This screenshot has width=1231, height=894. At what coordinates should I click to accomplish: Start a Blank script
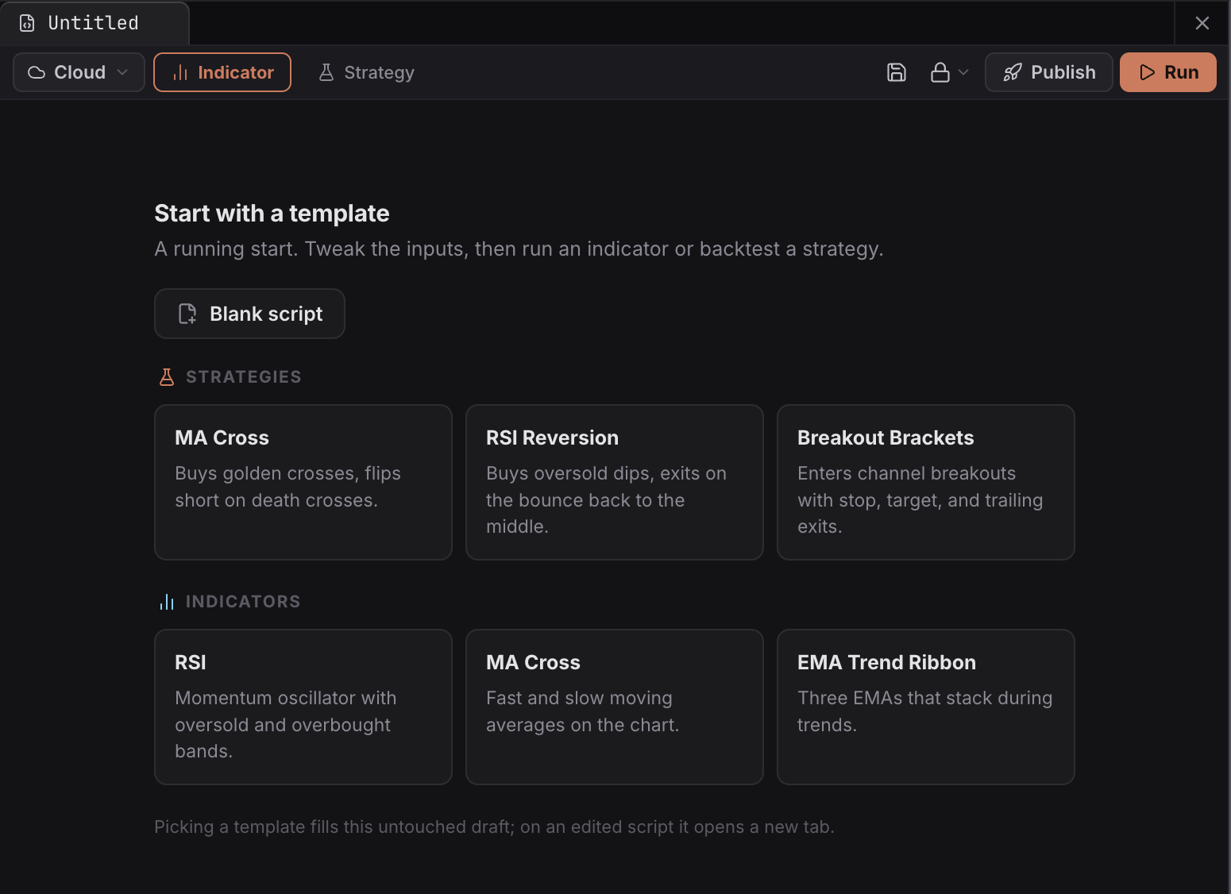[249, 314]
